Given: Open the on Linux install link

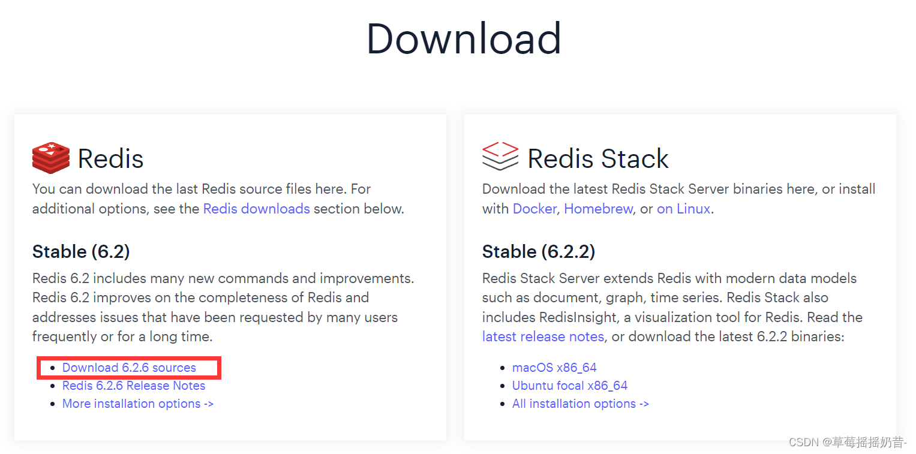Looking at the screenshot, I should pyautogui.click(x=683, y=208).
